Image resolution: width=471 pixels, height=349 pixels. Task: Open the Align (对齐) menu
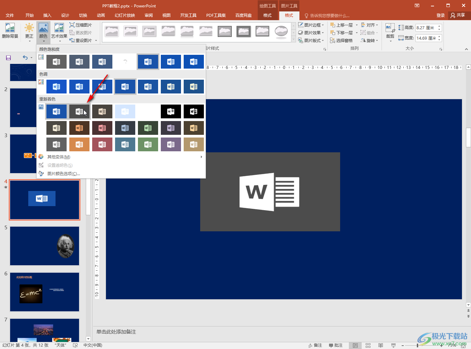pos(369,25)
